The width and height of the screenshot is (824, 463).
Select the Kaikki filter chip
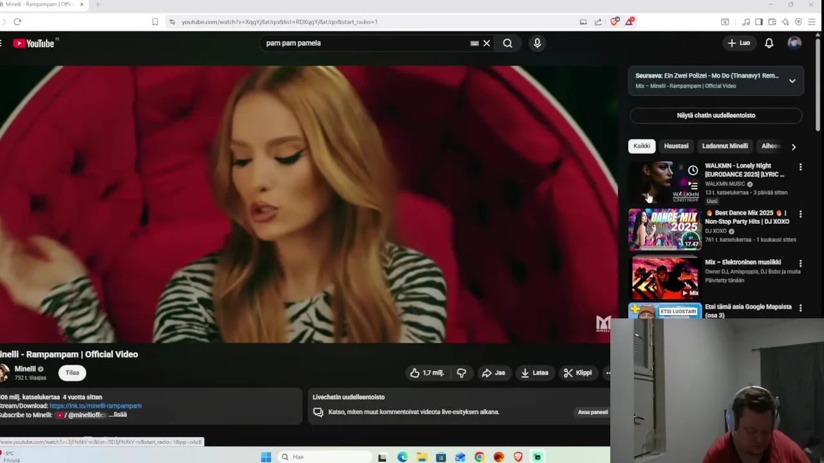[642, 146]
